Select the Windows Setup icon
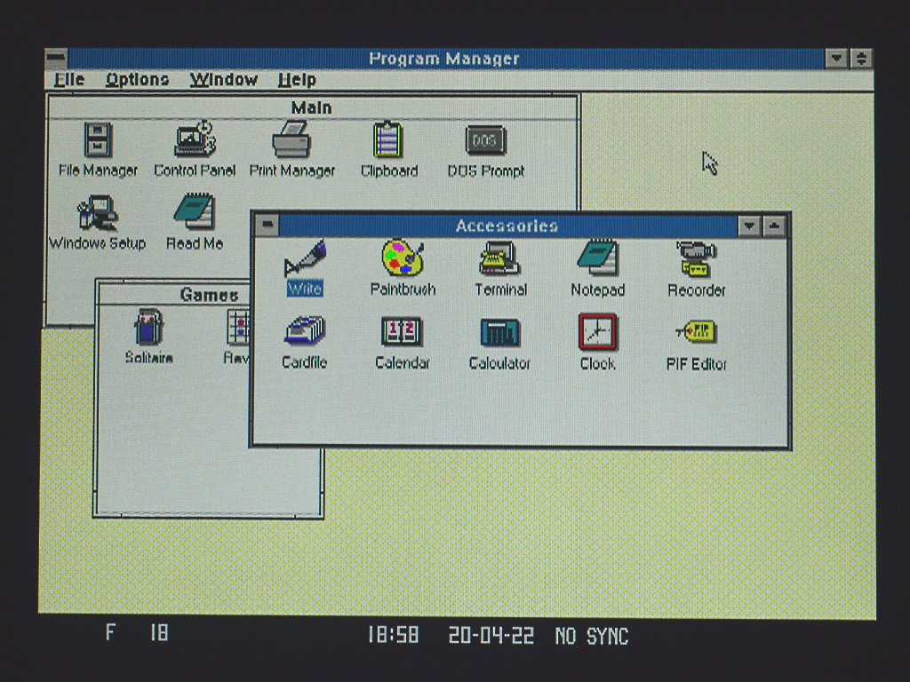 pyautogui.click(x=98, y=213)
